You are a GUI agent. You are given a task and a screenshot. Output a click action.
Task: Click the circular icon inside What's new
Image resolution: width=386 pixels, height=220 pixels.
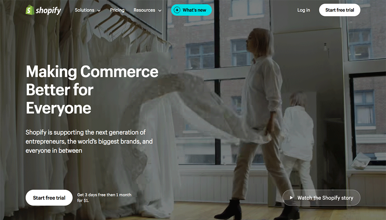click(177, 10)
